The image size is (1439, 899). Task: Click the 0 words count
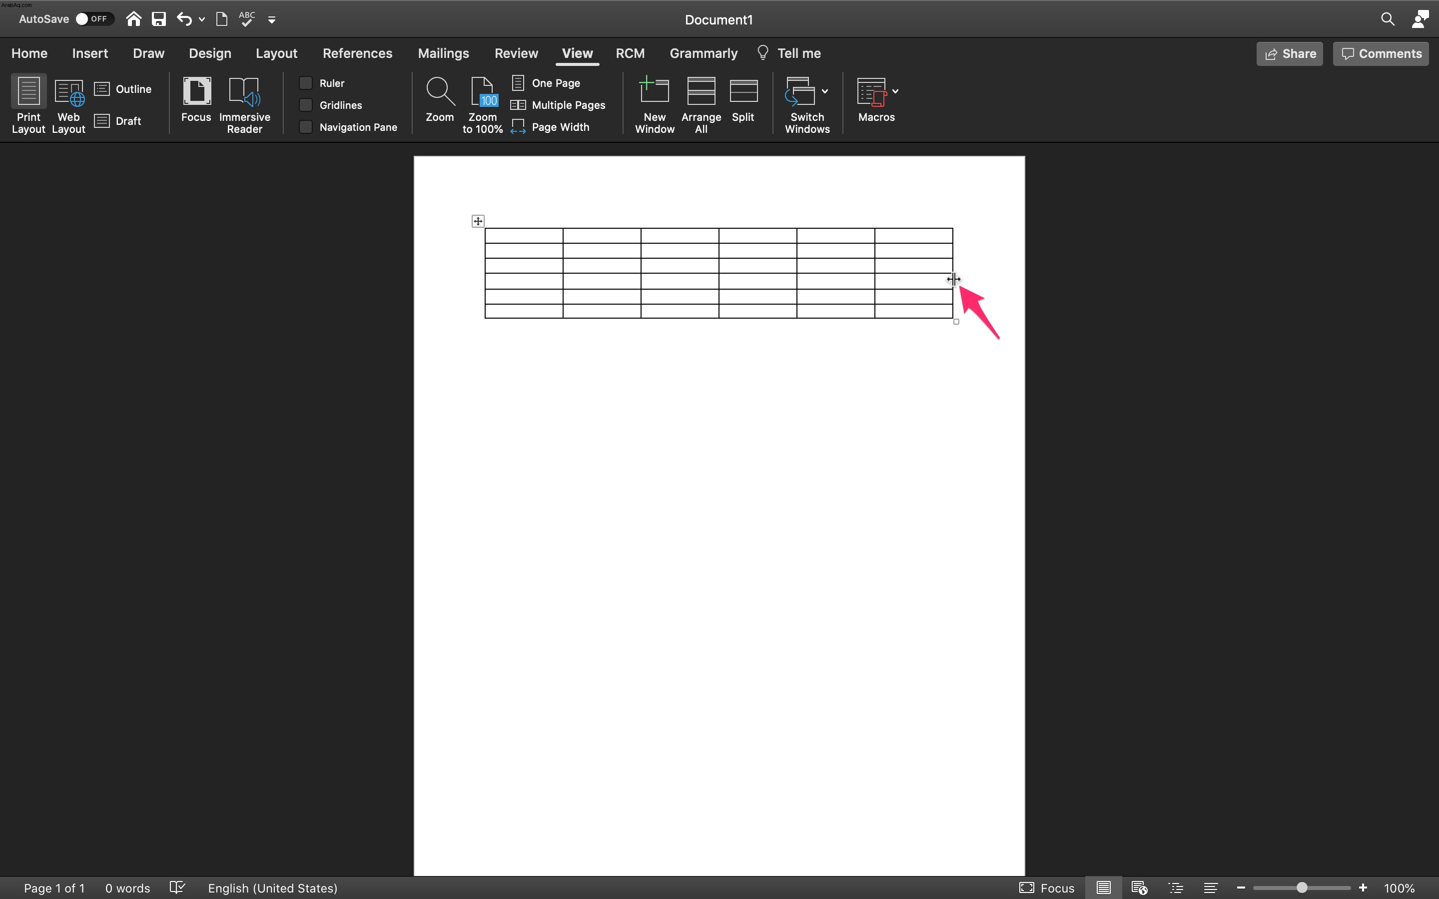(128, 888)
